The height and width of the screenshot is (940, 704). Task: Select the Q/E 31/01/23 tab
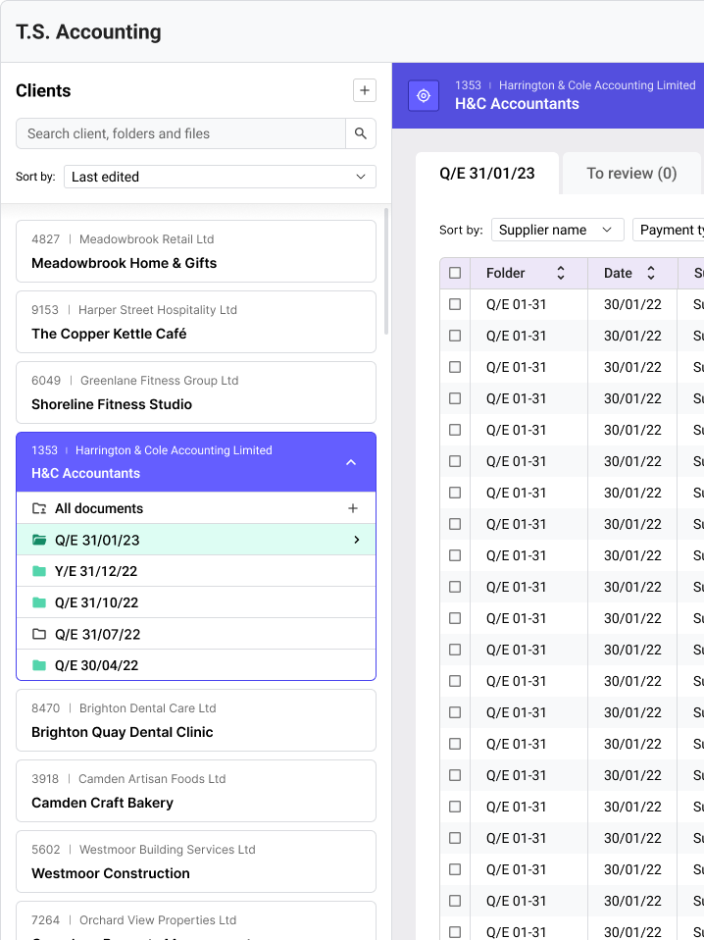tap(487, 173)
